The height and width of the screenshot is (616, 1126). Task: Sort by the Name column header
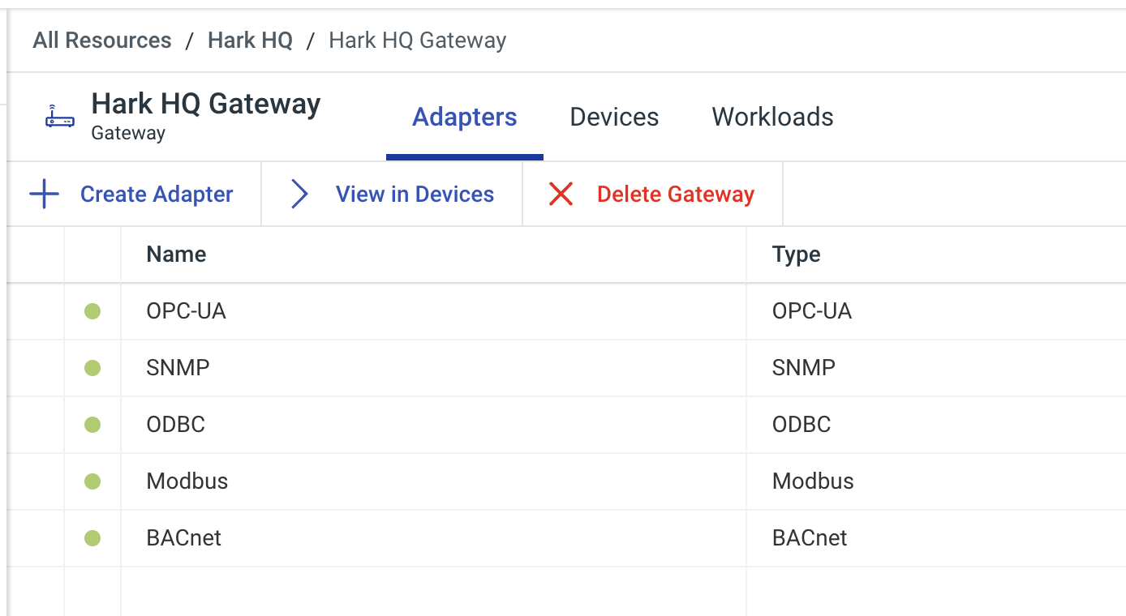[176, 255]
